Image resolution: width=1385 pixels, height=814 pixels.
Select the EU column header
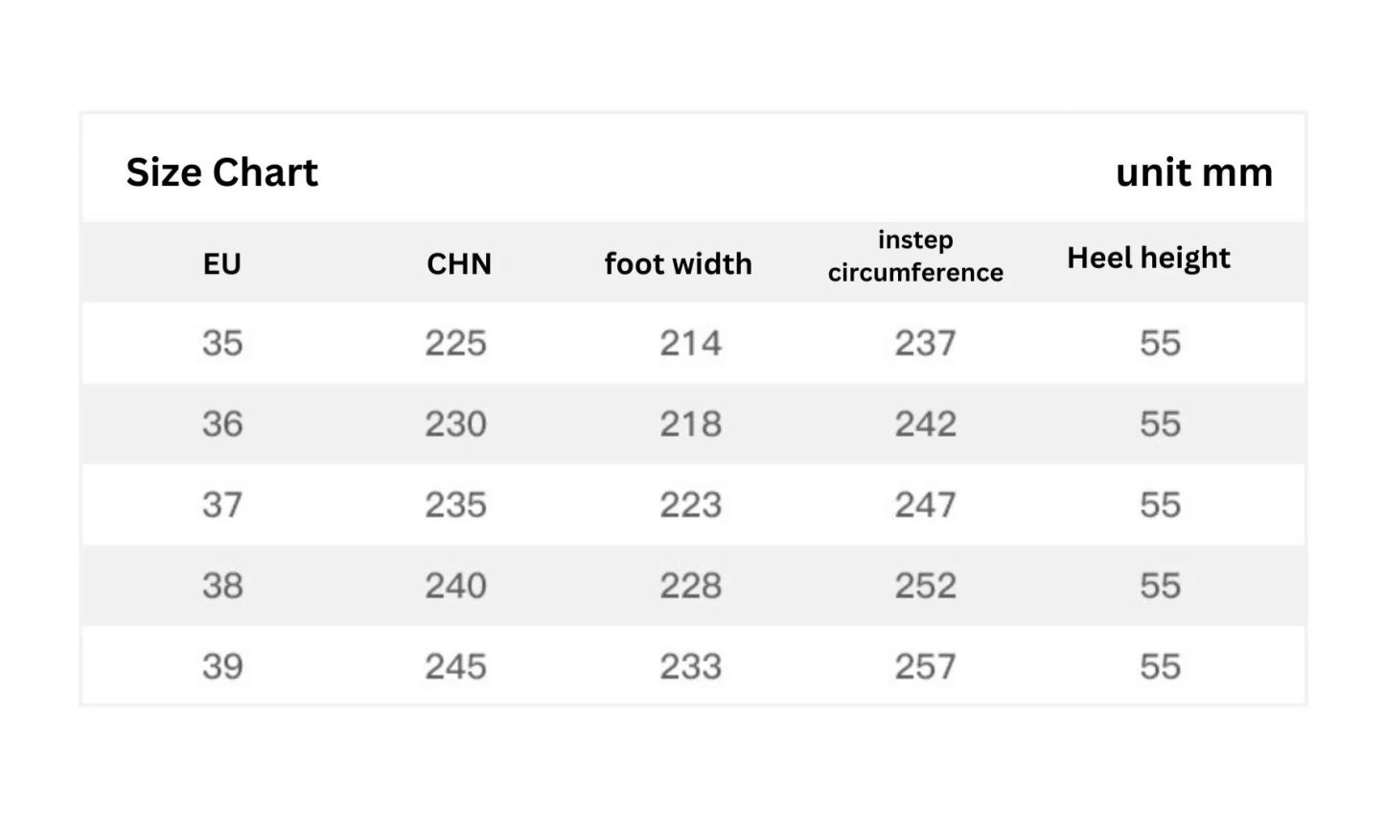click(x=221, y=263)
